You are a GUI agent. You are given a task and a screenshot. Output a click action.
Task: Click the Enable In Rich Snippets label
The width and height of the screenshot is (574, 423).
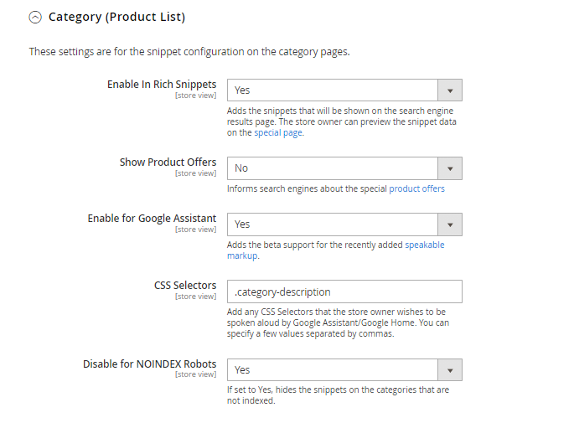162,85
